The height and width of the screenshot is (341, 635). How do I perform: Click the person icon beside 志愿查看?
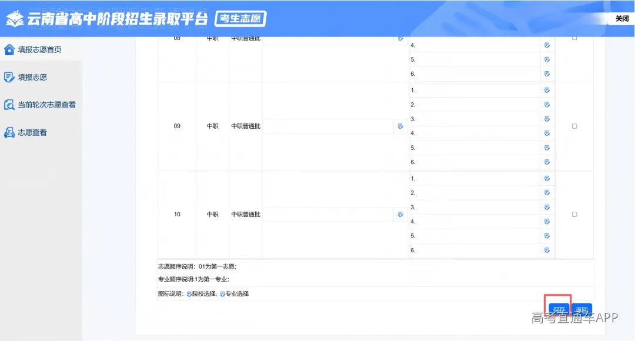9,132
